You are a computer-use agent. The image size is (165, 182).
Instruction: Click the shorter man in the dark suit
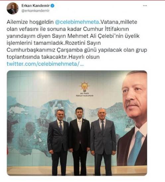[58, 142]
